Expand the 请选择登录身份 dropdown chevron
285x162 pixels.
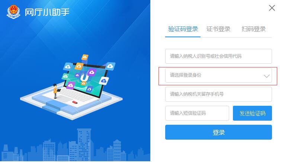[x=266, y=76]
